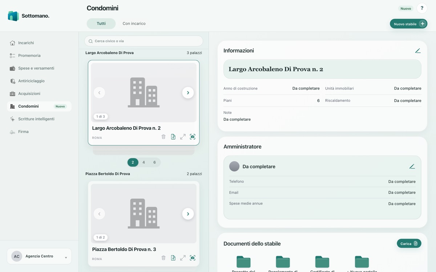The width and height of the screenshot is (436, 272).
Task: Show next photo on Piazza Bertoldo card
Action: [188, 214]
